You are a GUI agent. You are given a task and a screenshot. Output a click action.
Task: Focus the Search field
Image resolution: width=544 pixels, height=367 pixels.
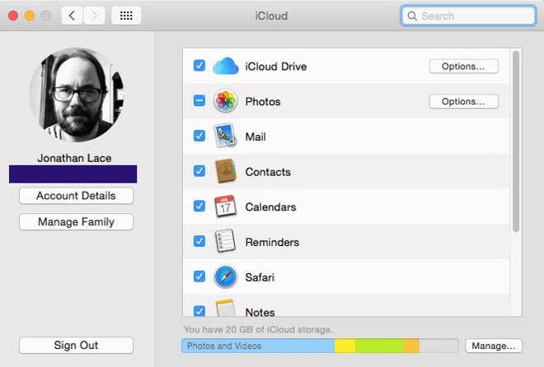468,16
